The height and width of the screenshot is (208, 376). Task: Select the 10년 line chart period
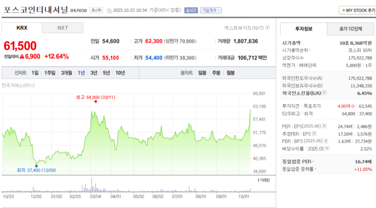point(120,73)
